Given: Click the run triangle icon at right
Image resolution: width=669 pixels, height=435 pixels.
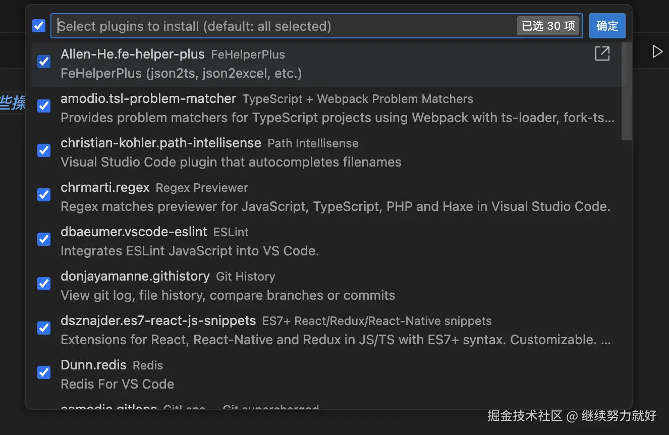Looking at the screenshot, I should tap(657, 51).
